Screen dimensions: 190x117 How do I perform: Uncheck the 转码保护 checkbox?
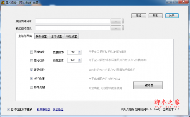click(31, 70)
